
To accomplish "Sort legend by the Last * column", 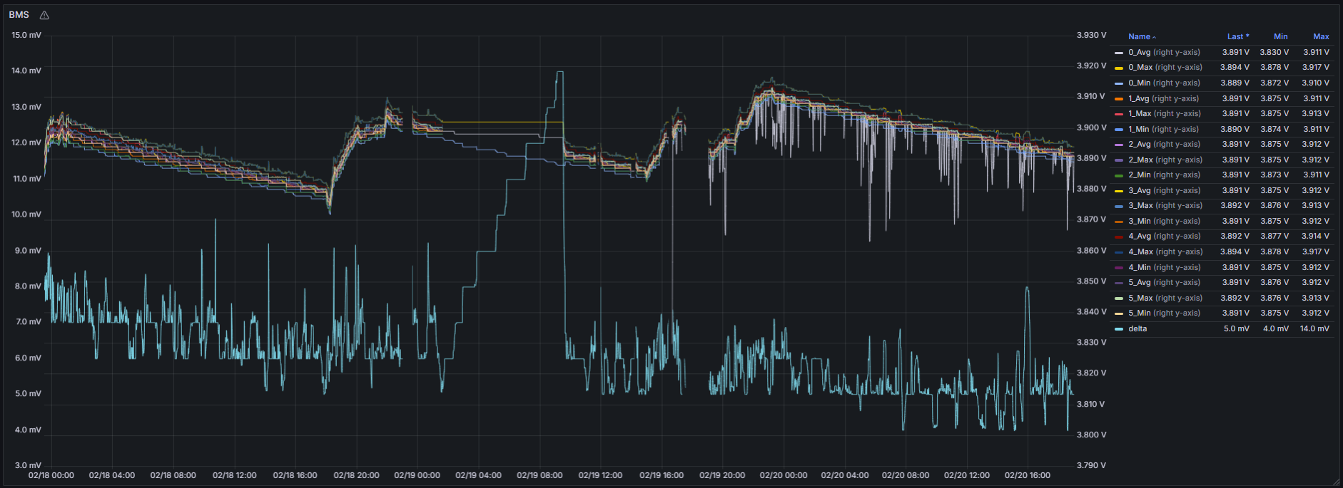I will 1237,36.
